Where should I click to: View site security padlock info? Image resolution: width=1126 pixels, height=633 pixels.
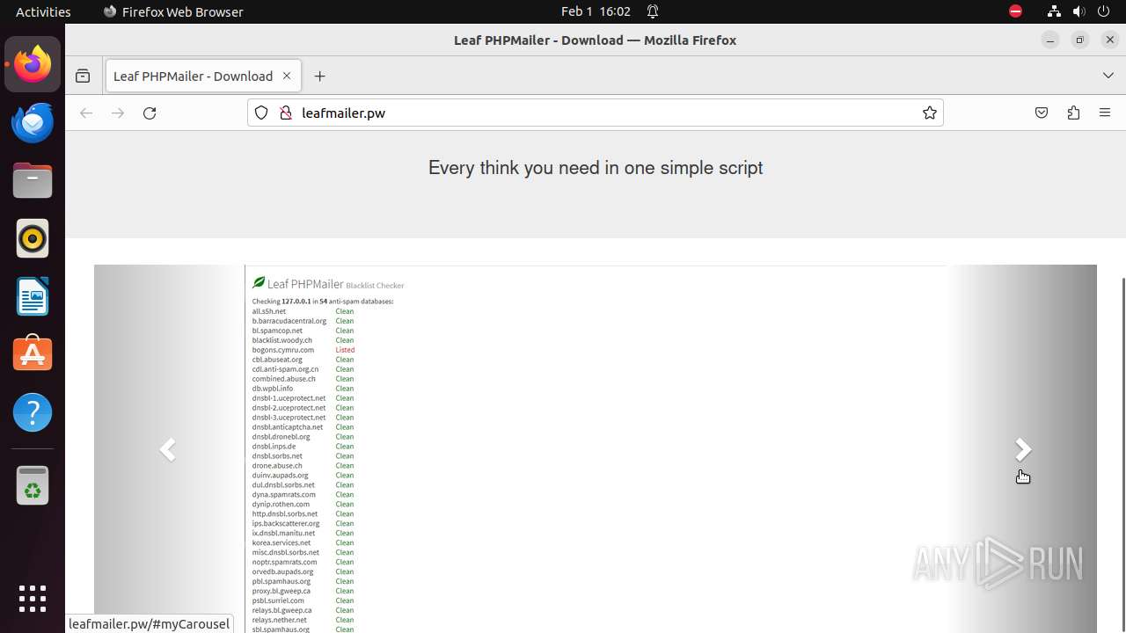click(285, 113)
